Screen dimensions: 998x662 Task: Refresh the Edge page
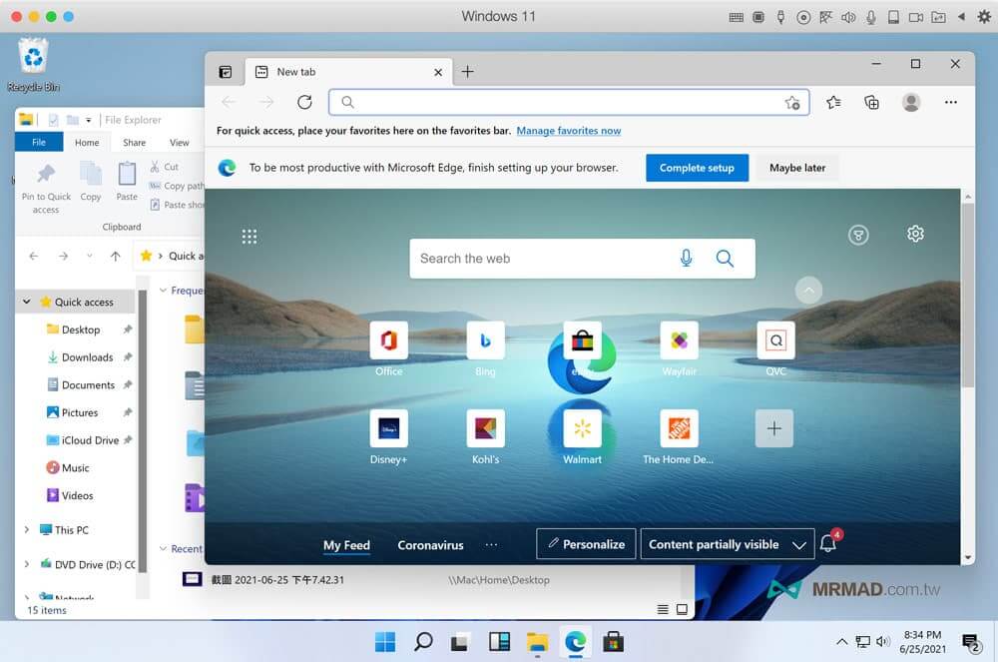coord(304,102)
